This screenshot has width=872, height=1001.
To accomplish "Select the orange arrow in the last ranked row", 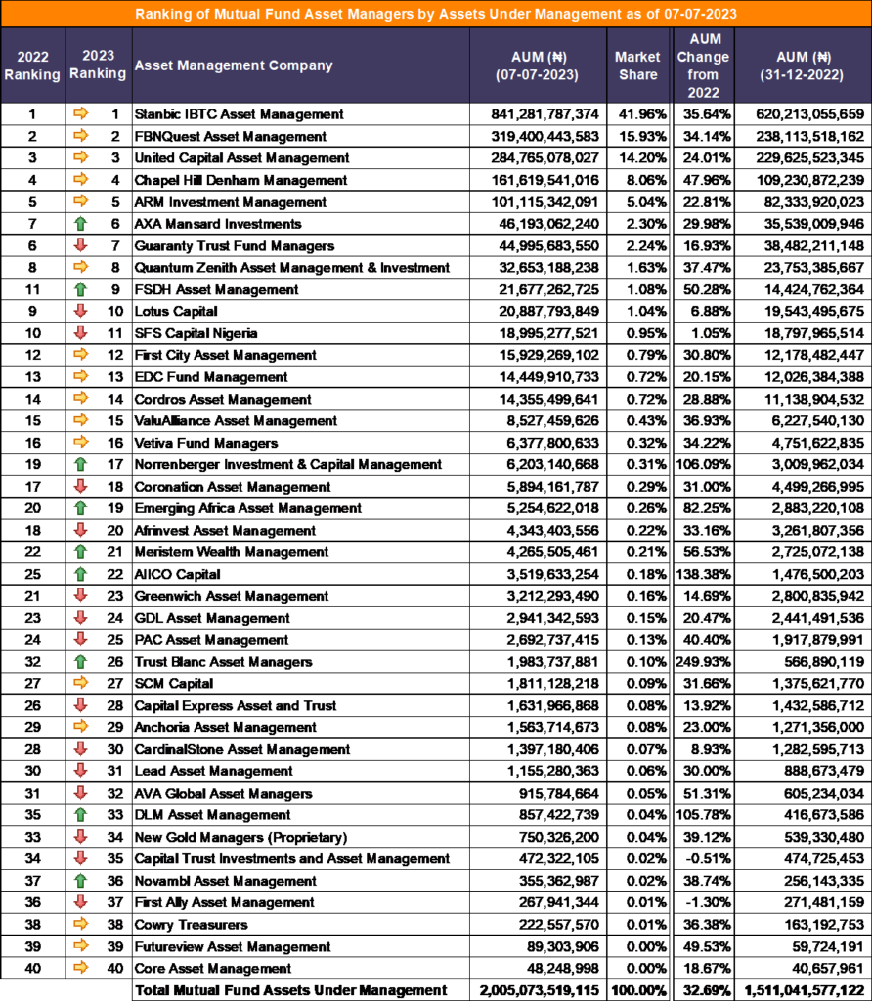I will click(x=81, y=968).
